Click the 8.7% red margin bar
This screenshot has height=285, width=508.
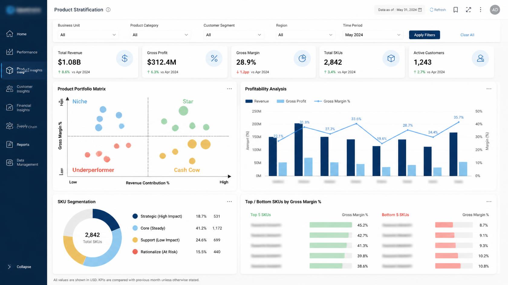coord(444,225)
